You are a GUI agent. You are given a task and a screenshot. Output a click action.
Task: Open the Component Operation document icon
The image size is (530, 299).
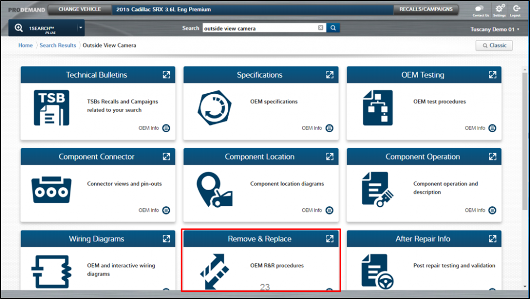tap(377, 190)
